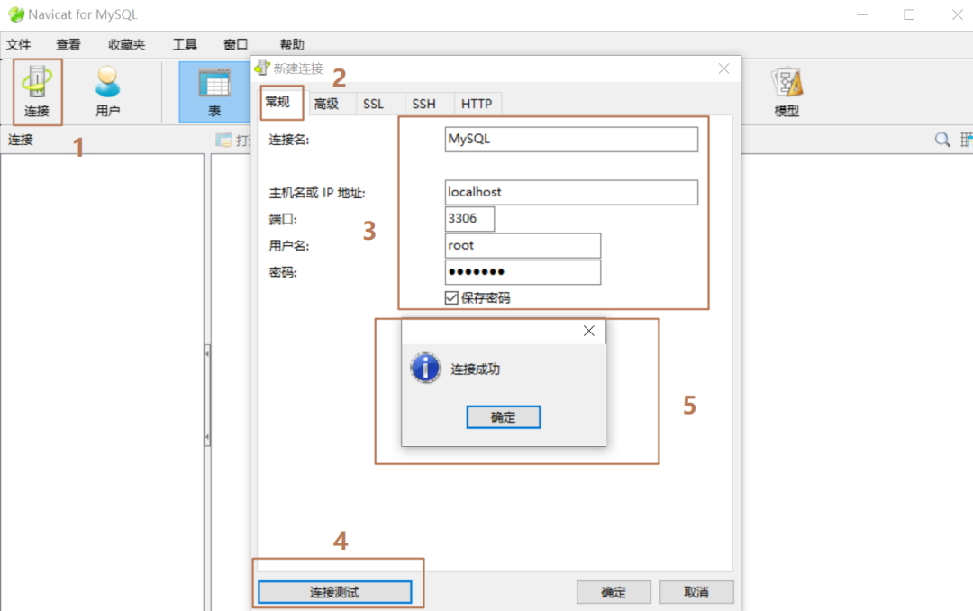Image resolution: width=973 pixels, height=611 pixels.
Task: Close the 连接成功 message box
Action: click(589, 331)
